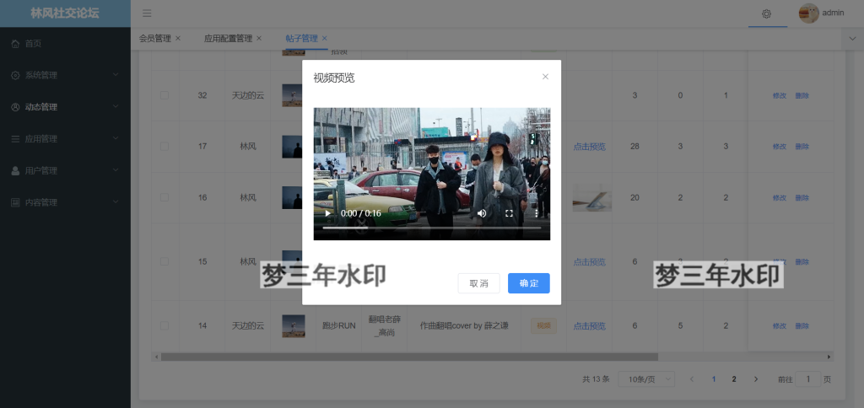Enter fullscreen mode for the video
Image resolution: width=864 pixels, height=408 pixels.
pos(509,213)
